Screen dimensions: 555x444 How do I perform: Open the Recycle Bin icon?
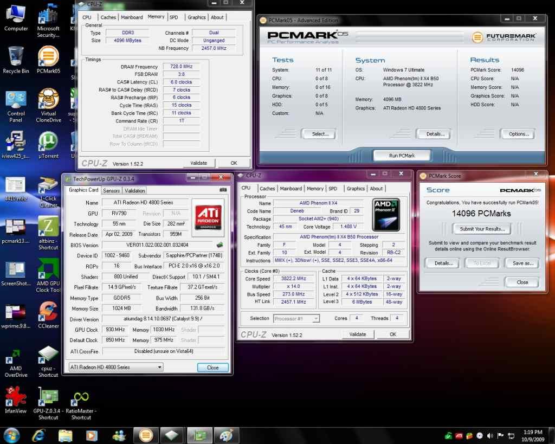[x=16, y=60]
